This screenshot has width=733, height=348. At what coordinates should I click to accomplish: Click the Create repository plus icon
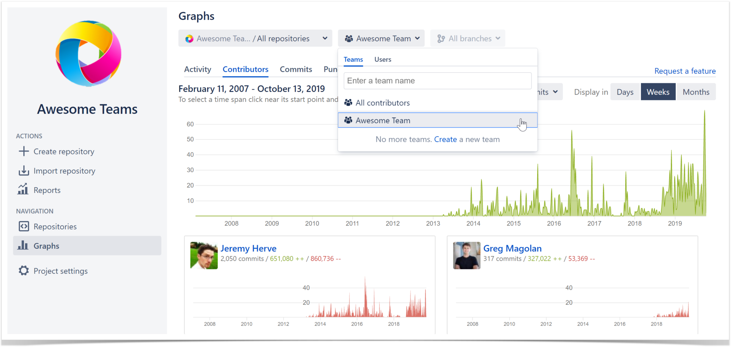click(x=24, y=151)
